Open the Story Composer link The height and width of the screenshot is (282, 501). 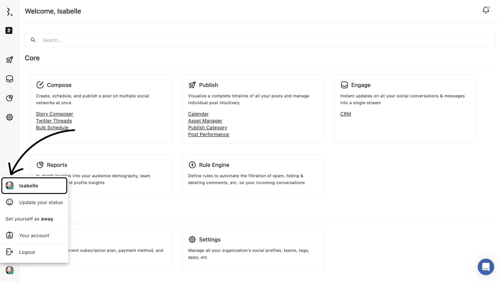[54, 114]
